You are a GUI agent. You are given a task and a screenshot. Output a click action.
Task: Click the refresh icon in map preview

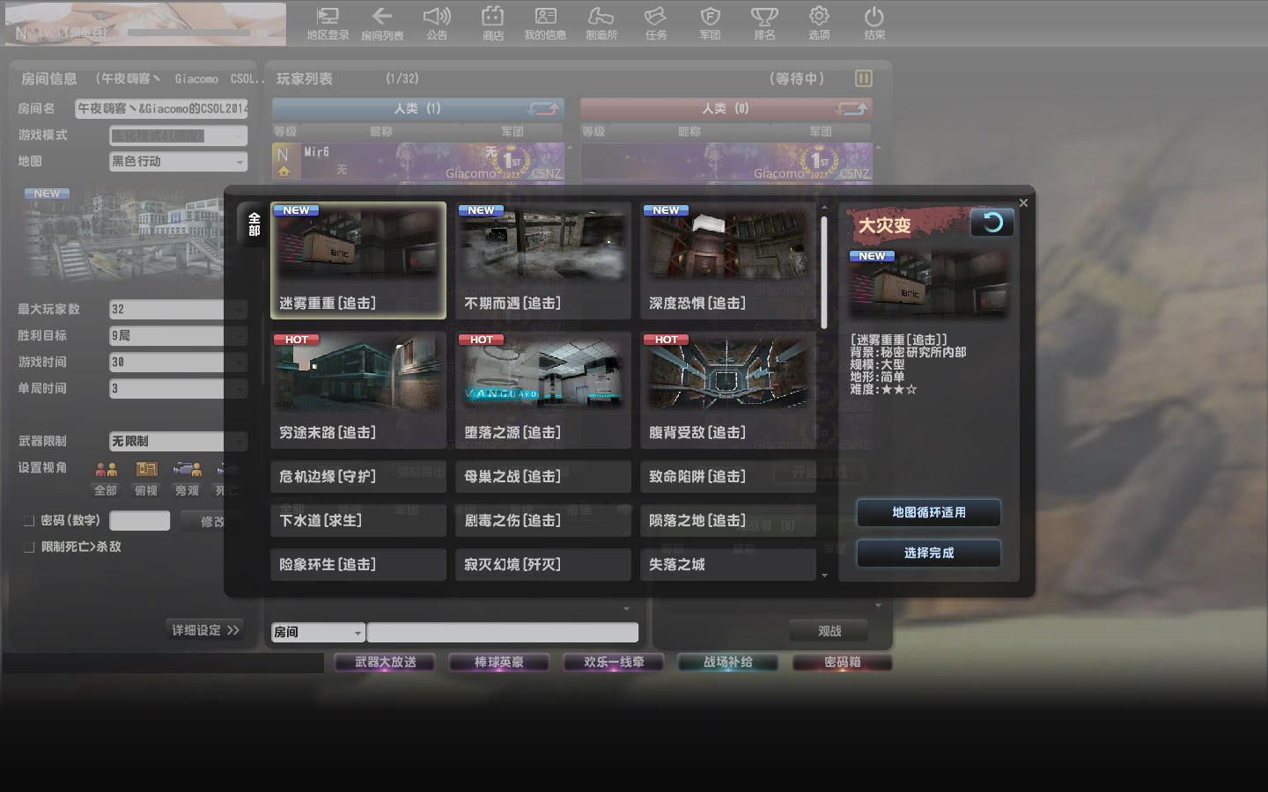(x=992, y=223)
